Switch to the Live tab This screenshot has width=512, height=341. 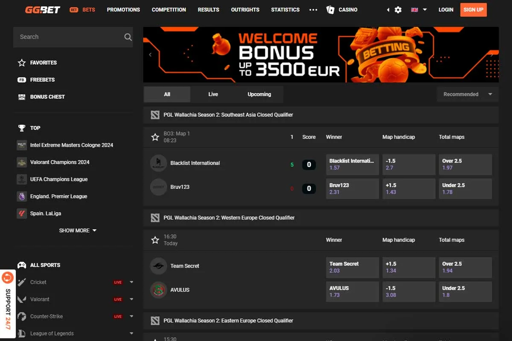pos(213,94)
